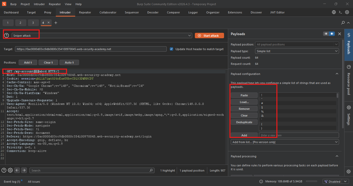Switch to the Extensions tab

(x=235, y=12)
